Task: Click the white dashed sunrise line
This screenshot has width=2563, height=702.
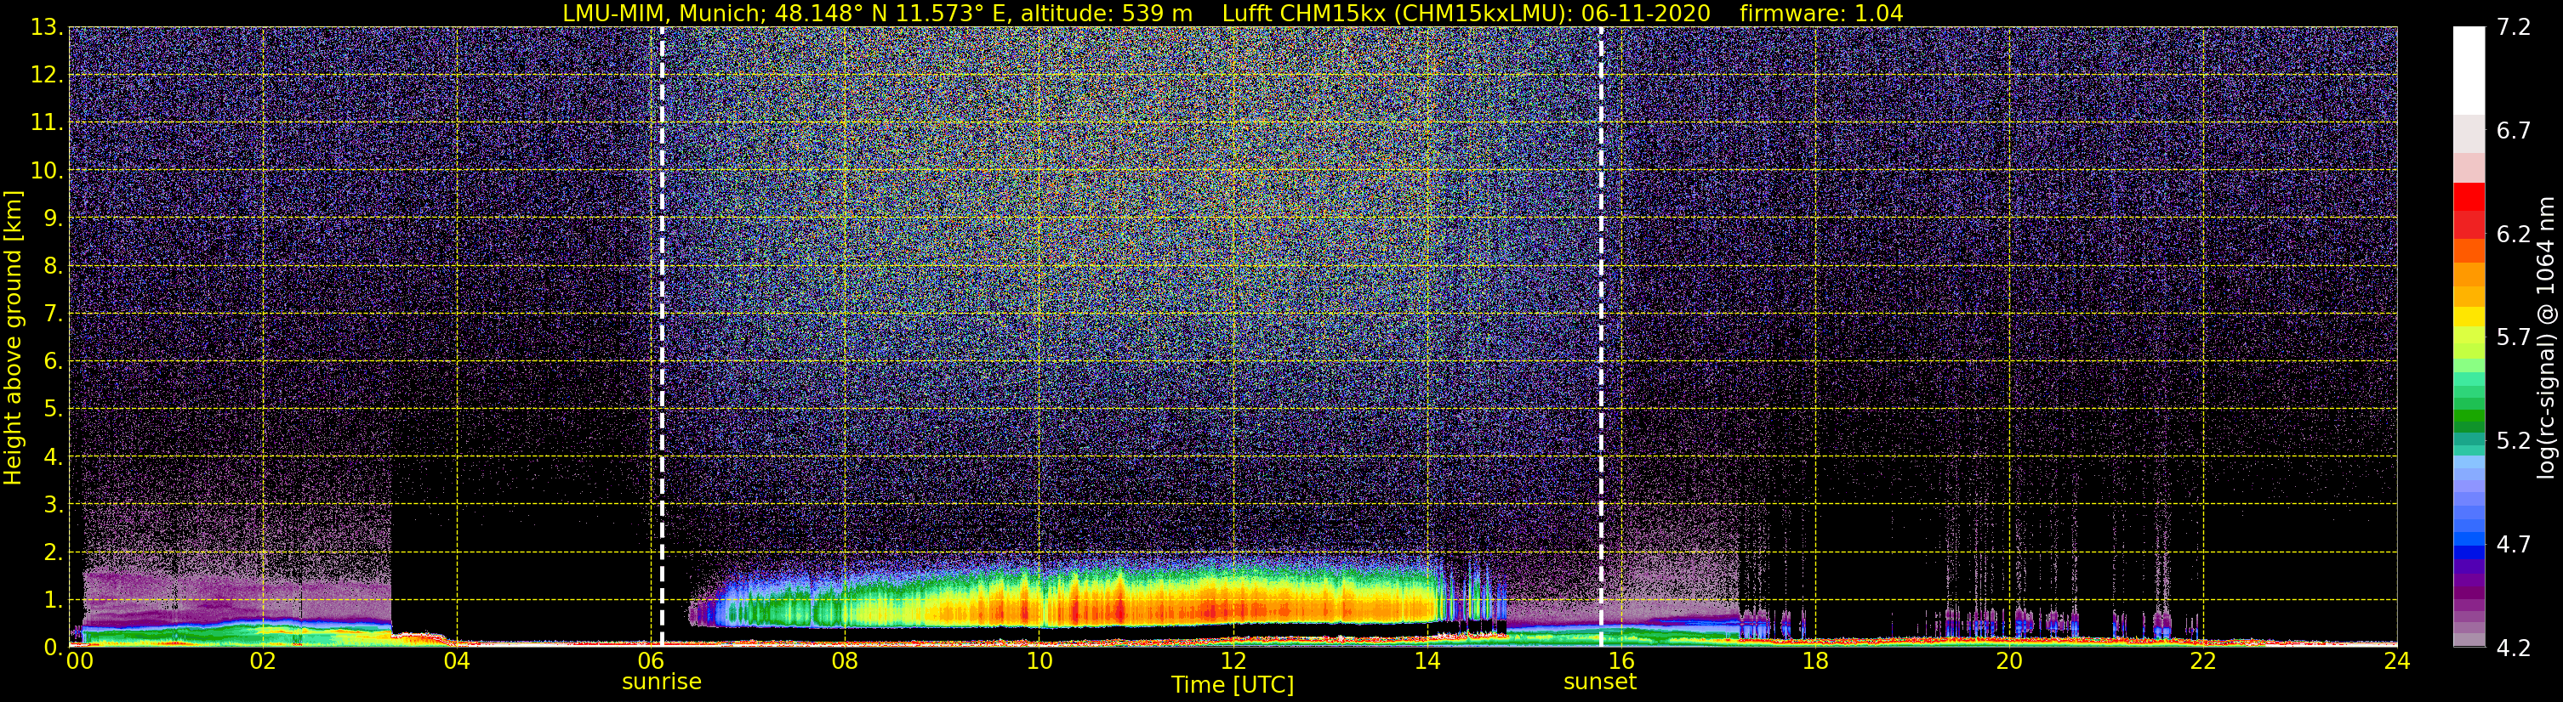Action: click(x=662, y=337)
